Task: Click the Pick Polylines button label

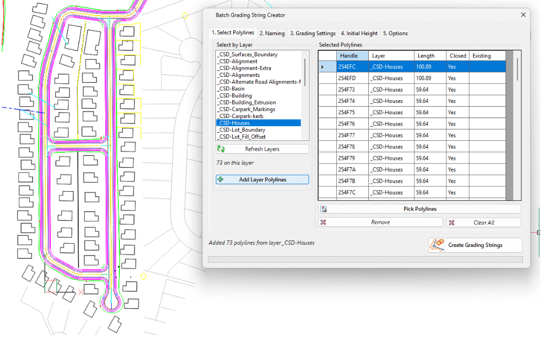Action: pyautogui.click(x=420, y=208)
